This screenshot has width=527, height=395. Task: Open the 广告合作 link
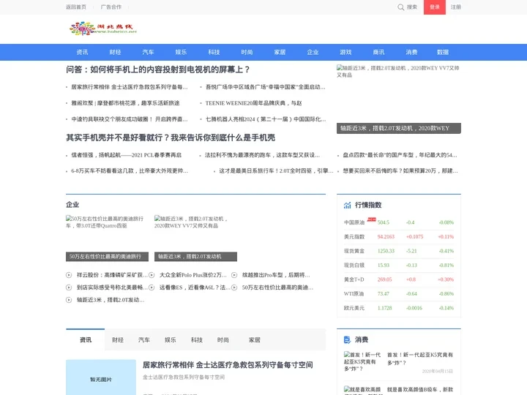click(111, 7)
